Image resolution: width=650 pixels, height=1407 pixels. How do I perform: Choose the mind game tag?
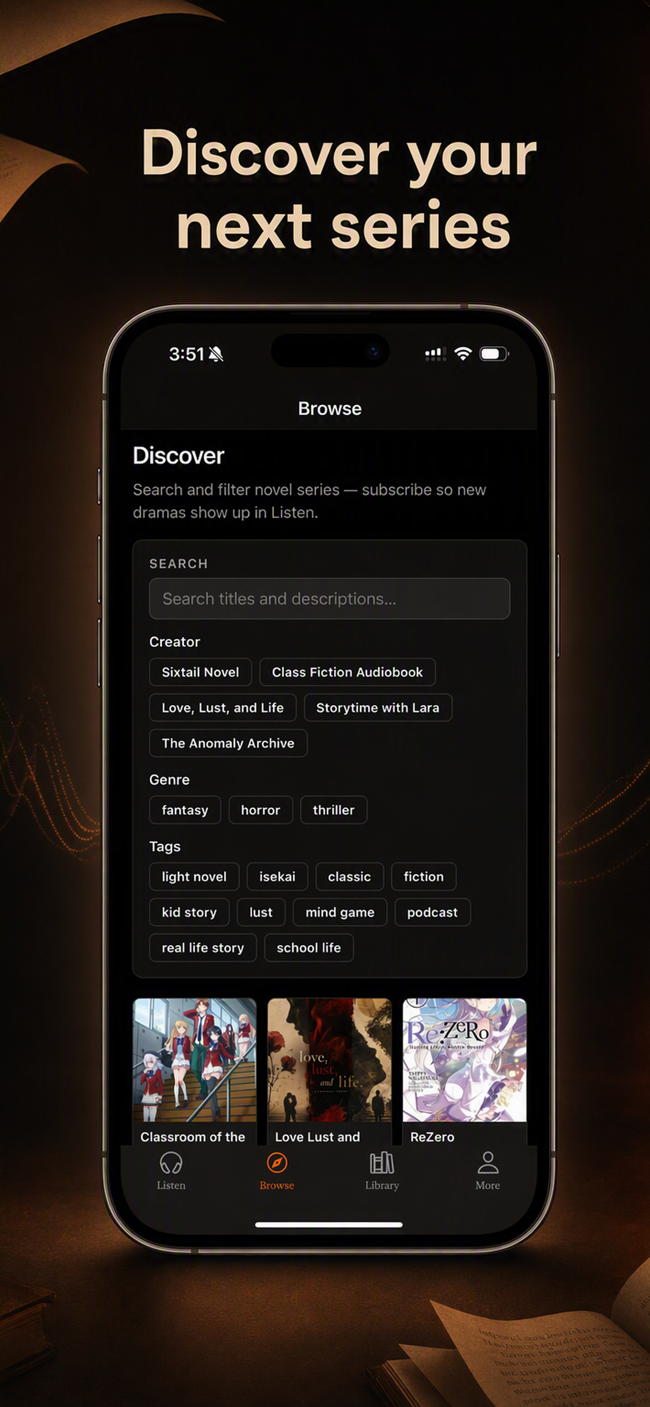click(340, 912)
